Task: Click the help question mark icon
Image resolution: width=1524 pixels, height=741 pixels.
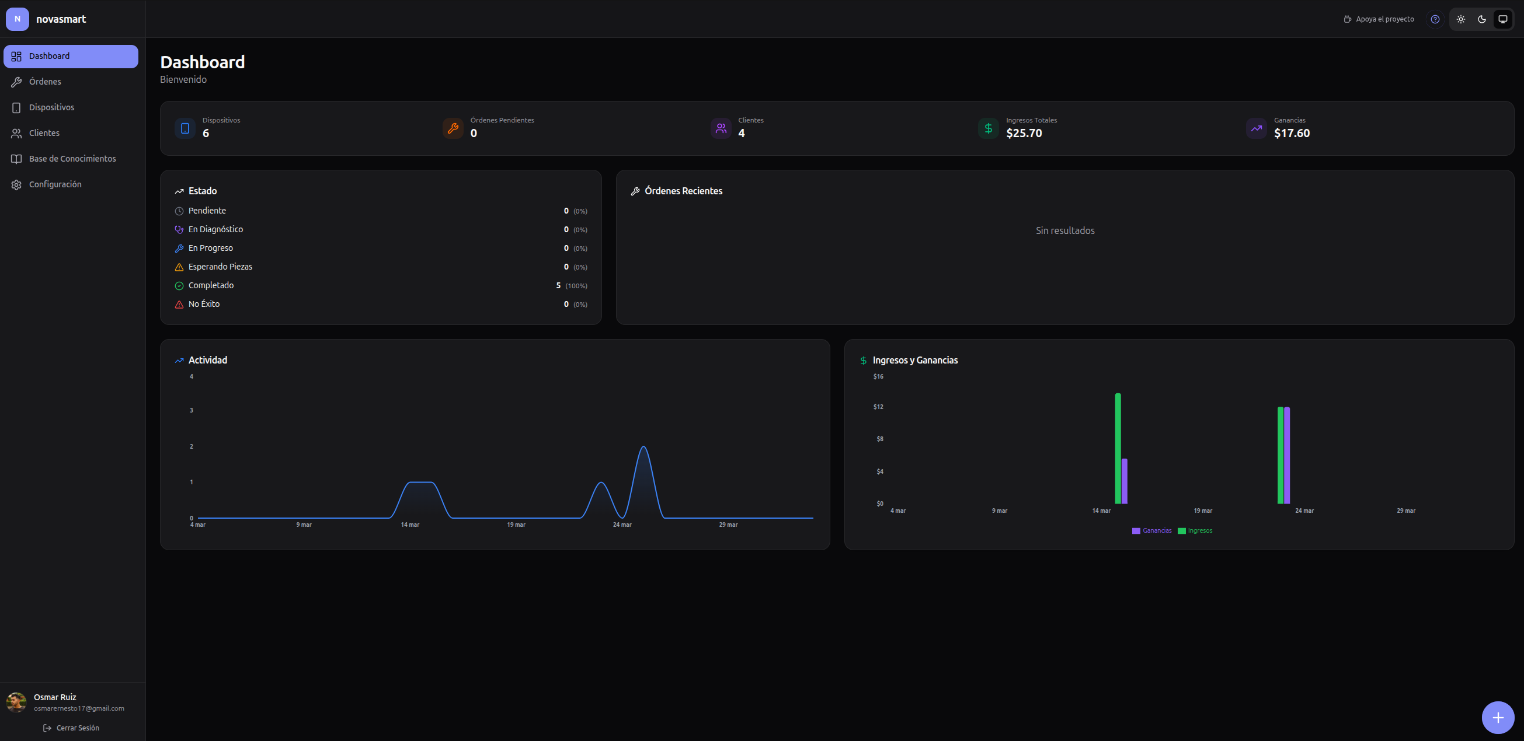Action: point(1435,19)
